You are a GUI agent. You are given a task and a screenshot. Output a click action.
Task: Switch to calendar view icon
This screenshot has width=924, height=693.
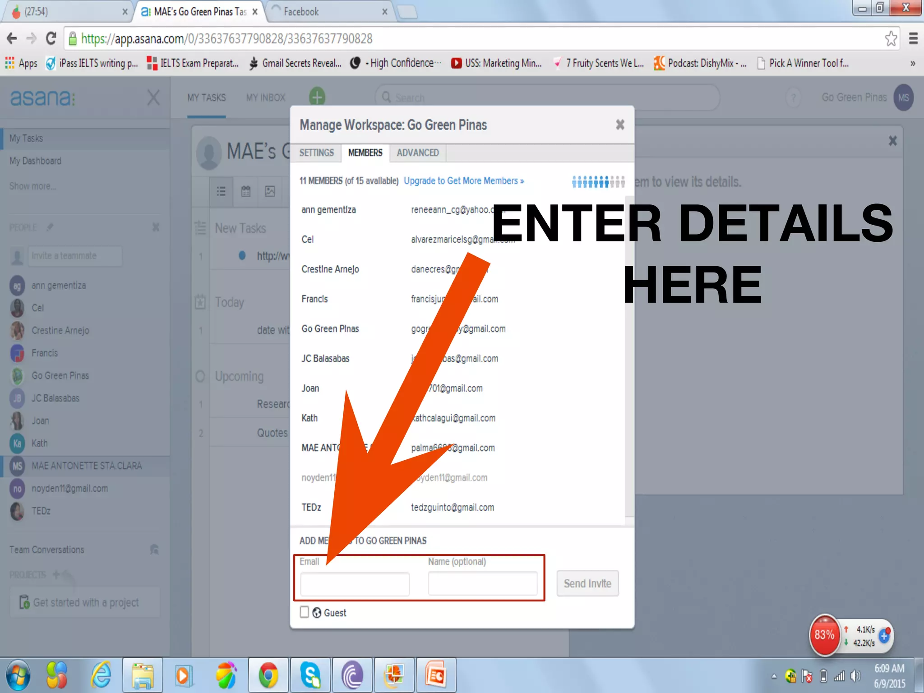click(x=246, y=191)
